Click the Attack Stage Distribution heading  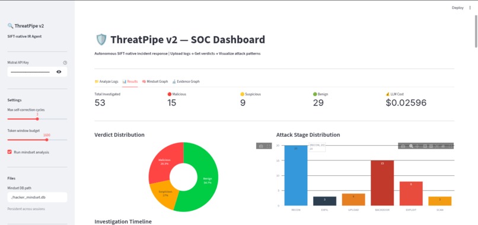(x=308, y=134)
